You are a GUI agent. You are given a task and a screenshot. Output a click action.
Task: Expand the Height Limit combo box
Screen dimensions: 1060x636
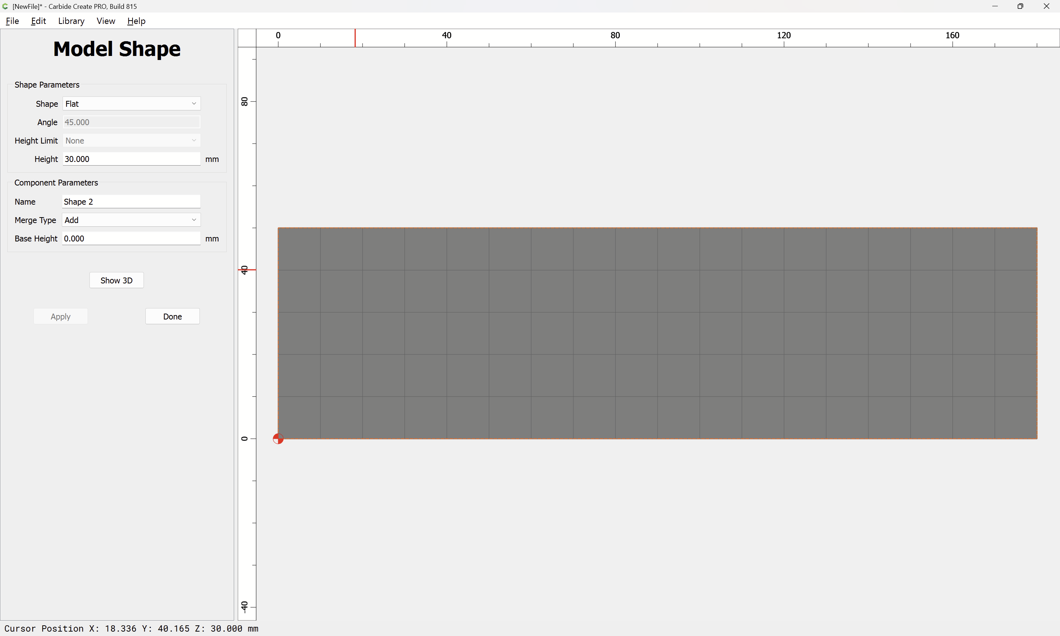point(131,141)
